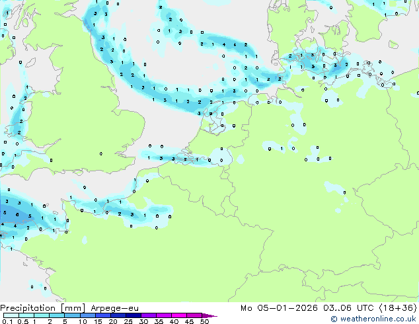Screen dimensions: 419x324
Task: Click the 10 to 15 mm blue swatch
Action: click(x=87, y=315)
